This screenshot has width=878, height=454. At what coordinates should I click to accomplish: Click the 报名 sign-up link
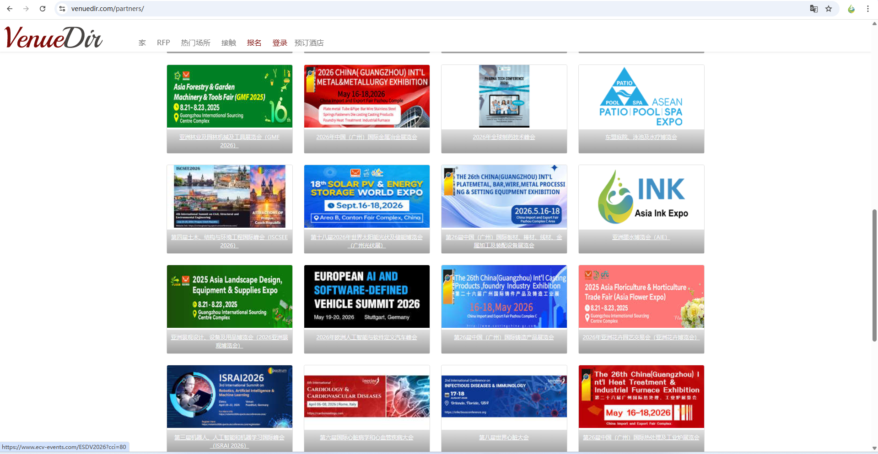tap(254, 43)
